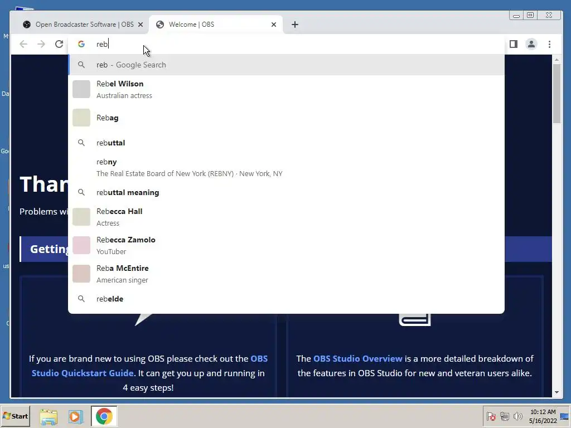This screenshot has width=571, height=428.
Task: Click network tray icon
Action: click(504, 416)
